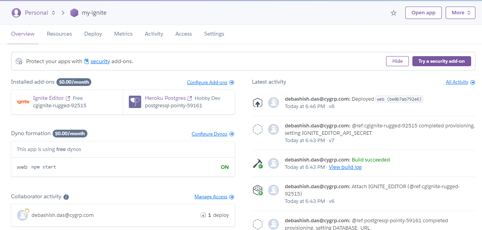This screenshot has width=482, height=230.
Task: Hide the security add-ons banner
Action: (397, 61)
